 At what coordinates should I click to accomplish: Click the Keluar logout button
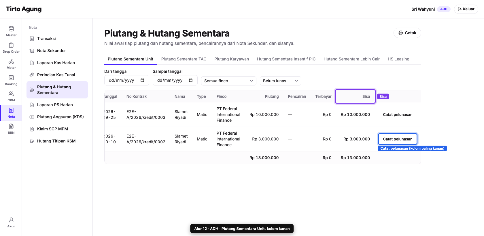[466, 9]
